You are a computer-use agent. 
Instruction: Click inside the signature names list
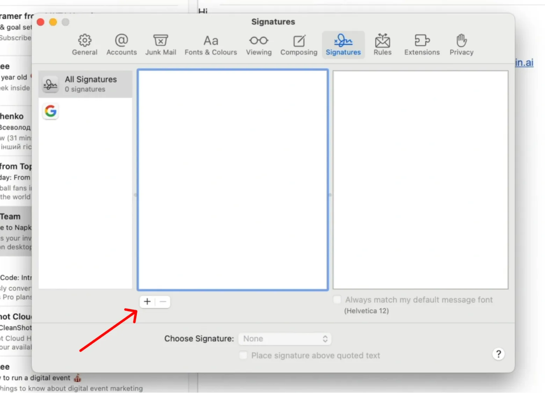coord(233,180)
